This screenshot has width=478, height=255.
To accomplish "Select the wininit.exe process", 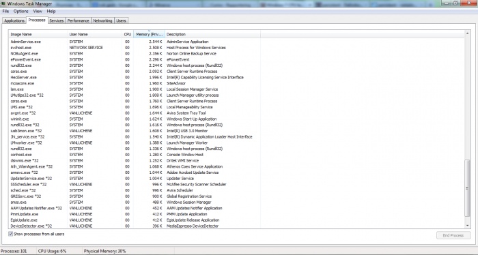I will point(236,119).
